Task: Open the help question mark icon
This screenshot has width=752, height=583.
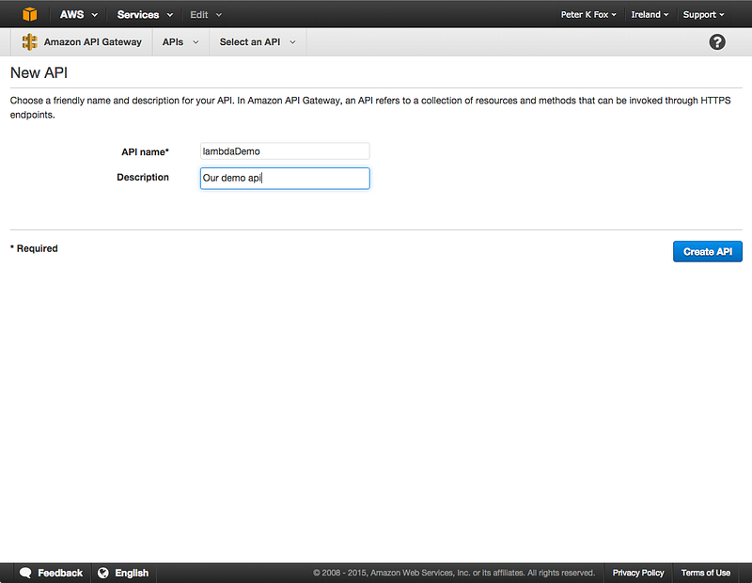Action: [x=717, y=42]
